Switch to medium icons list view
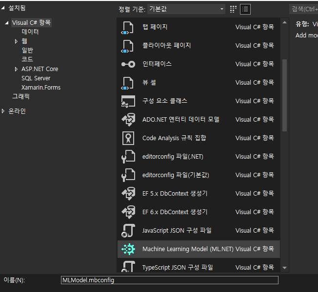Image resolution: width=318 pixels, height=292 pixels. pyautogui.click(x=245, y=9)
